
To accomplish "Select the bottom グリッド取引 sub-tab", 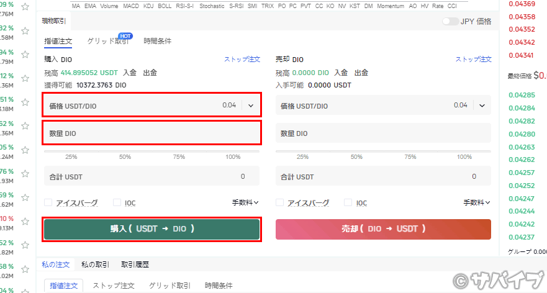I will 170,286.
